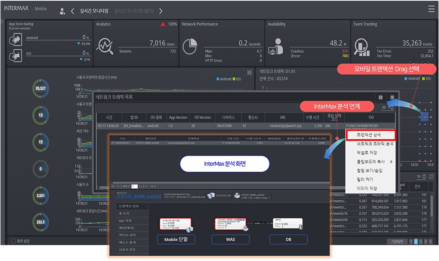Toggle the 화면 잠금 checkbox
Viewport: 439px width, 261px height.
point(13,241)
